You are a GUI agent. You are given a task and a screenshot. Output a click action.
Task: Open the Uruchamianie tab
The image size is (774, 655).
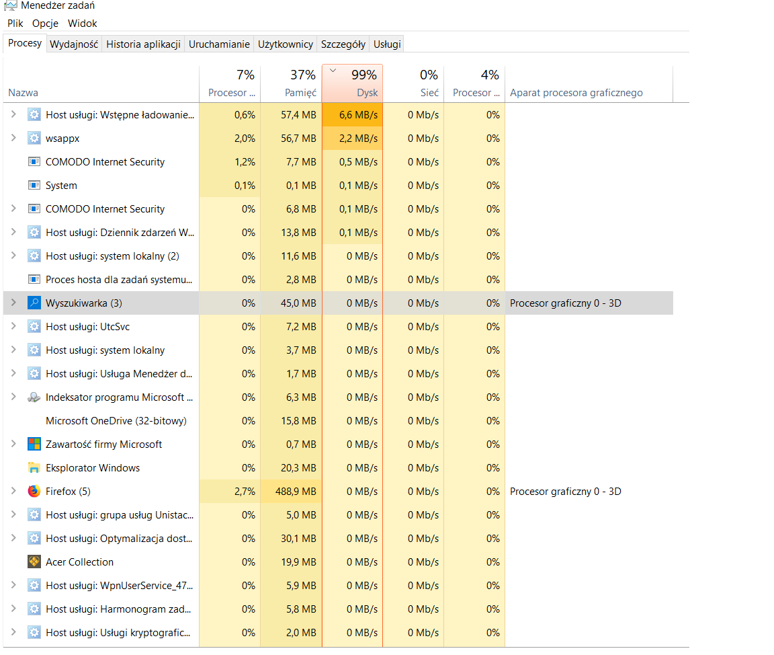(x=219, y=44)
